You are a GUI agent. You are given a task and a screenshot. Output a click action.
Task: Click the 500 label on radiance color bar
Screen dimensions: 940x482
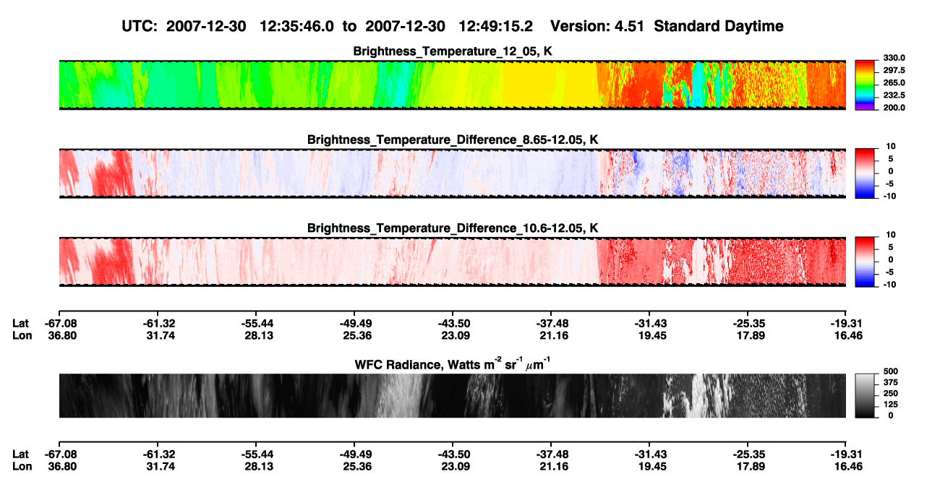[x=889, y=371]
